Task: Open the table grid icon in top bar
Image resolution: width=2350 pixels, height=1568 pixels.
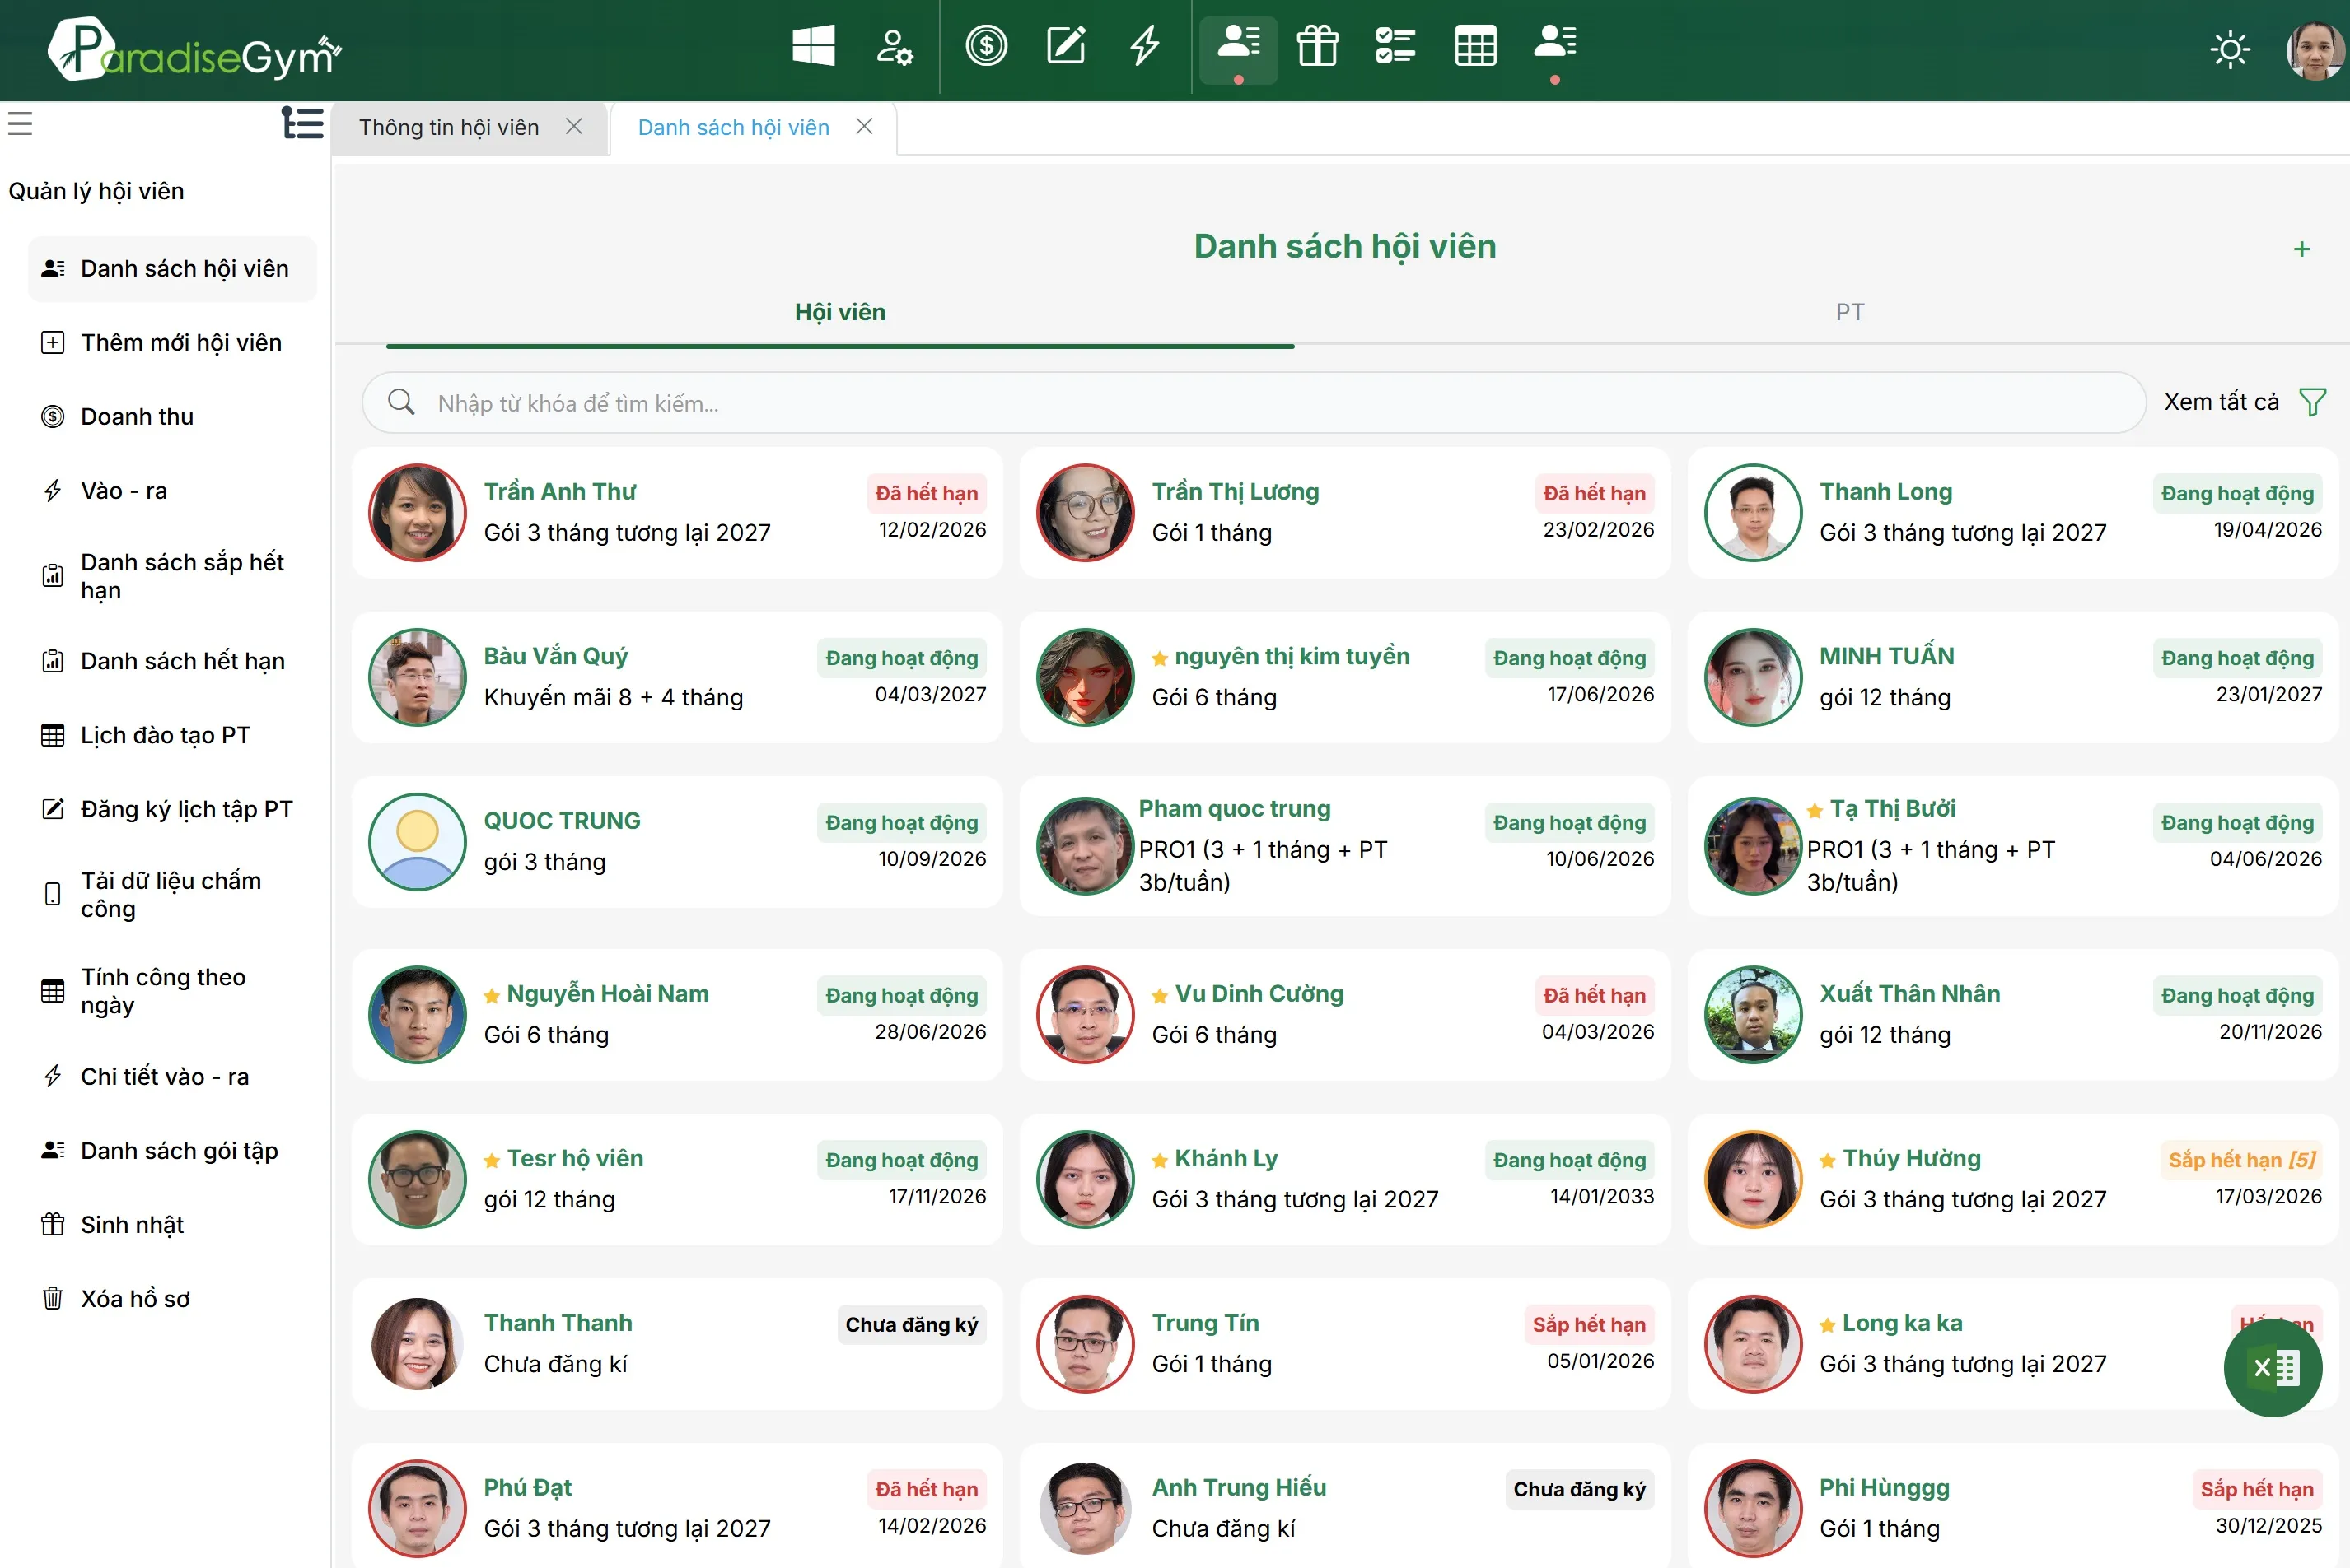Action: click(x=1474, y=46)
